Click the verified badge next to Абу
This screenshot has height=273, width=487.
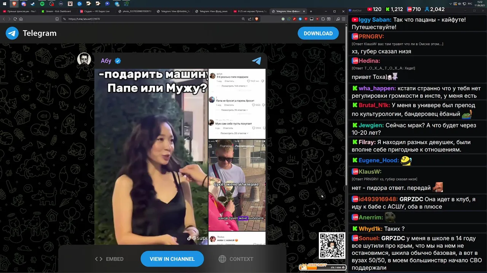pyautogui.click(x=118, y=61)
